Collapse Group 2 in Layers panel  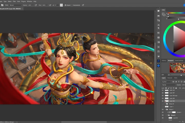165,109
